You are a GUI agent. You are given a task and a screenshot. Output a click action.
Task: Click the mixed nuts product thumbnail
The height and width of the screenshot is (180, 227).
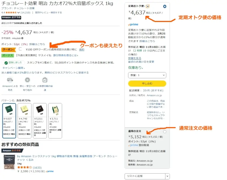(9, 162)
